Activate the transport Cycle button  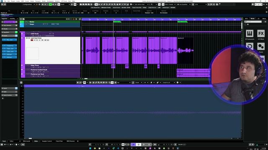coord(133,145)
